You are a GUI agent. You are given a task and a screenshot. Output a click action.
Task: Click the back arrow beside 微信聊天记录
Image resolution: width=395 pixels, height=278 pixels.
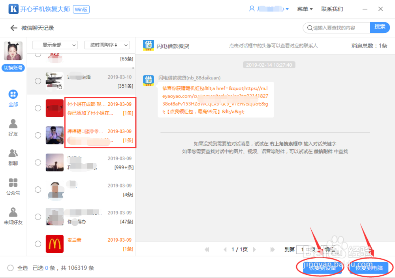(13, 27)
